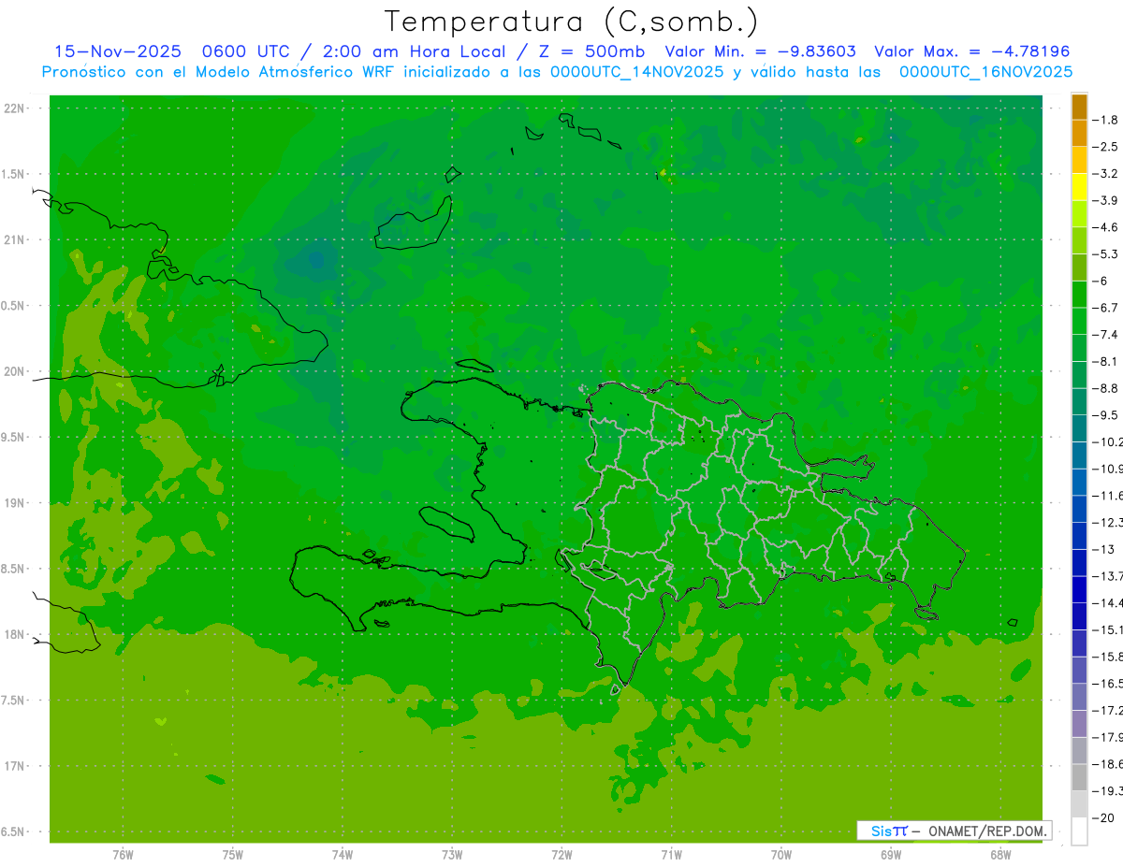
Task: Click the "17N" latitude label
Action: tap(15, 766)
